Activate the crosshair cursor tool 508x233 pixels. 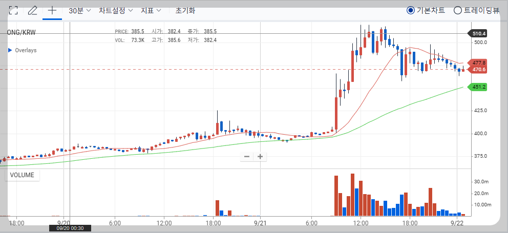coord(52,10)
